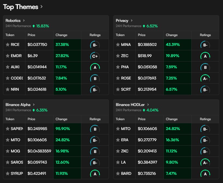Click Privacy 24H performance 6.52%
This screenshot has height=183, width=223.
pyautogui.click(x=152, y=26)
